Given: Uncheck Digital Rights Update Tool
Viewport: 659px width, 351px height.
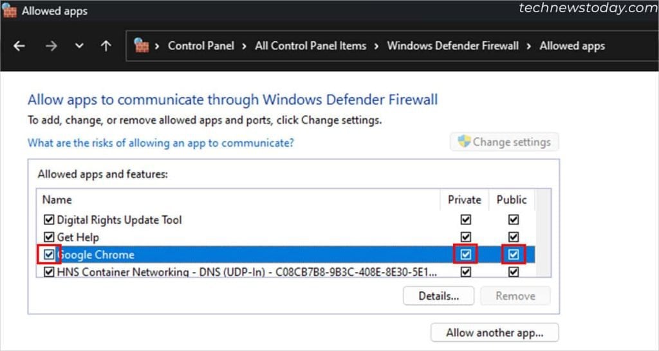Looking at the screenshot, I should point(49,220).
